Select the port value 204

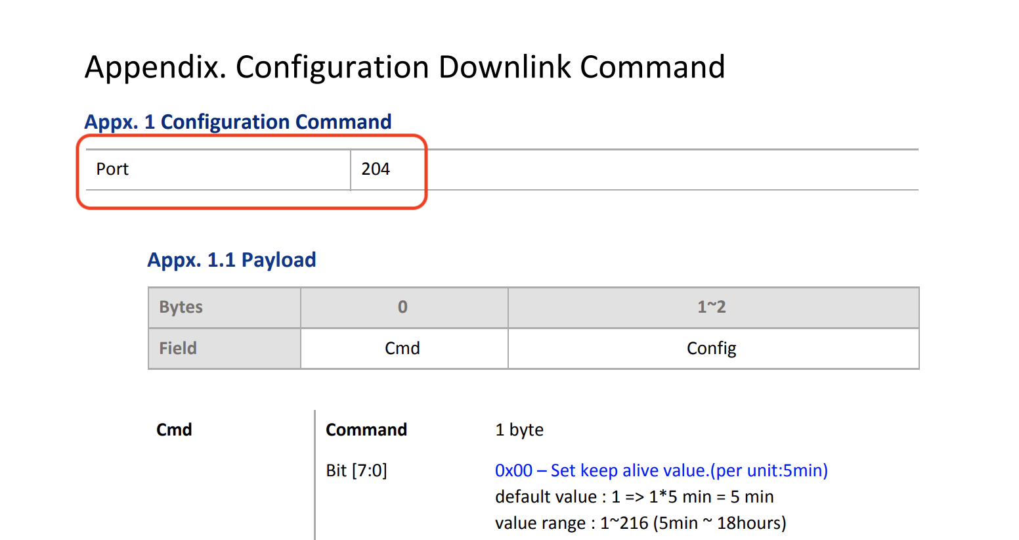pyautogui.click(x=376, y=169)
